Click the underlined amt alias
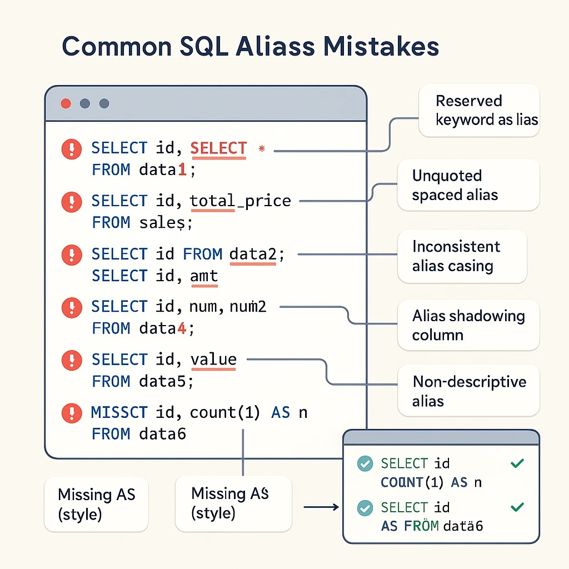 point(204,276)
